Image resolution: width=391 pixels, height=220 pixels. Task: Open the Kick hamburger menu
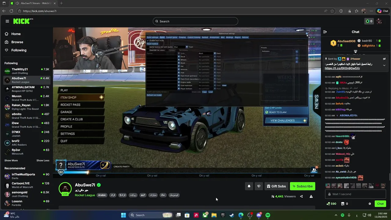(x=7, y=21)
